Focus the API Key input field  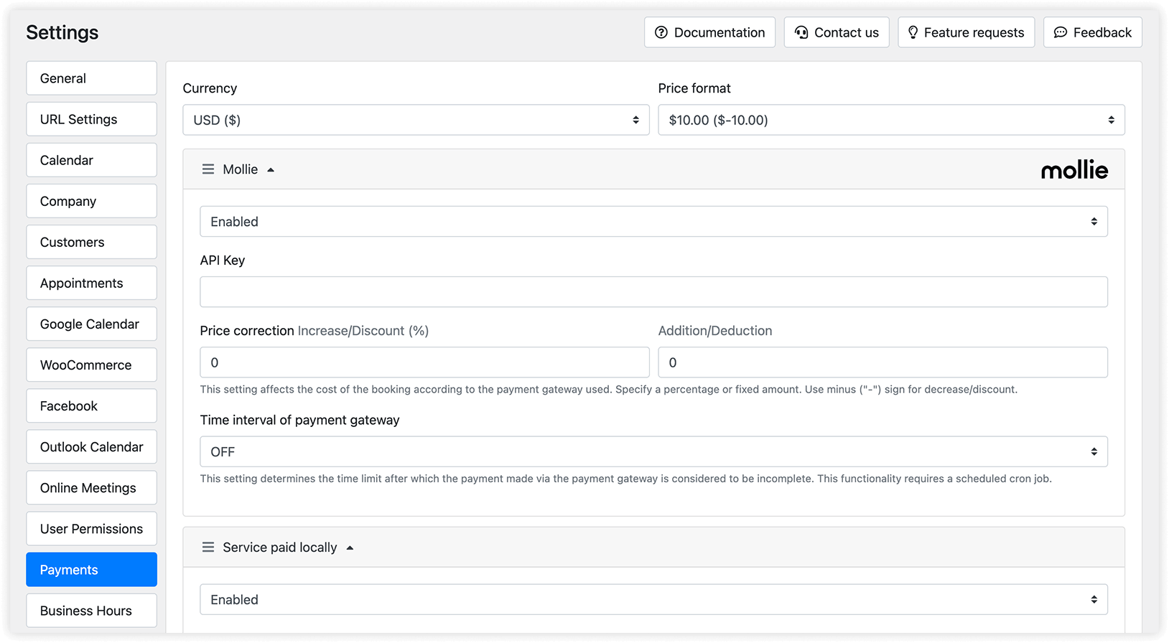pyautogui.click(x=653, y=292)
